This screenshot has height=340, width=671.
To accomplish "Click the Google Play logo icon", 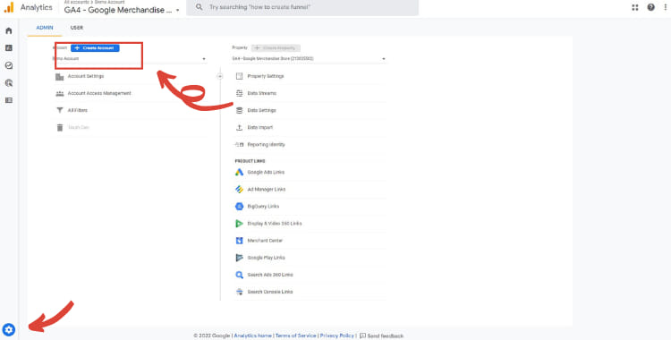I will coord(239,258).
